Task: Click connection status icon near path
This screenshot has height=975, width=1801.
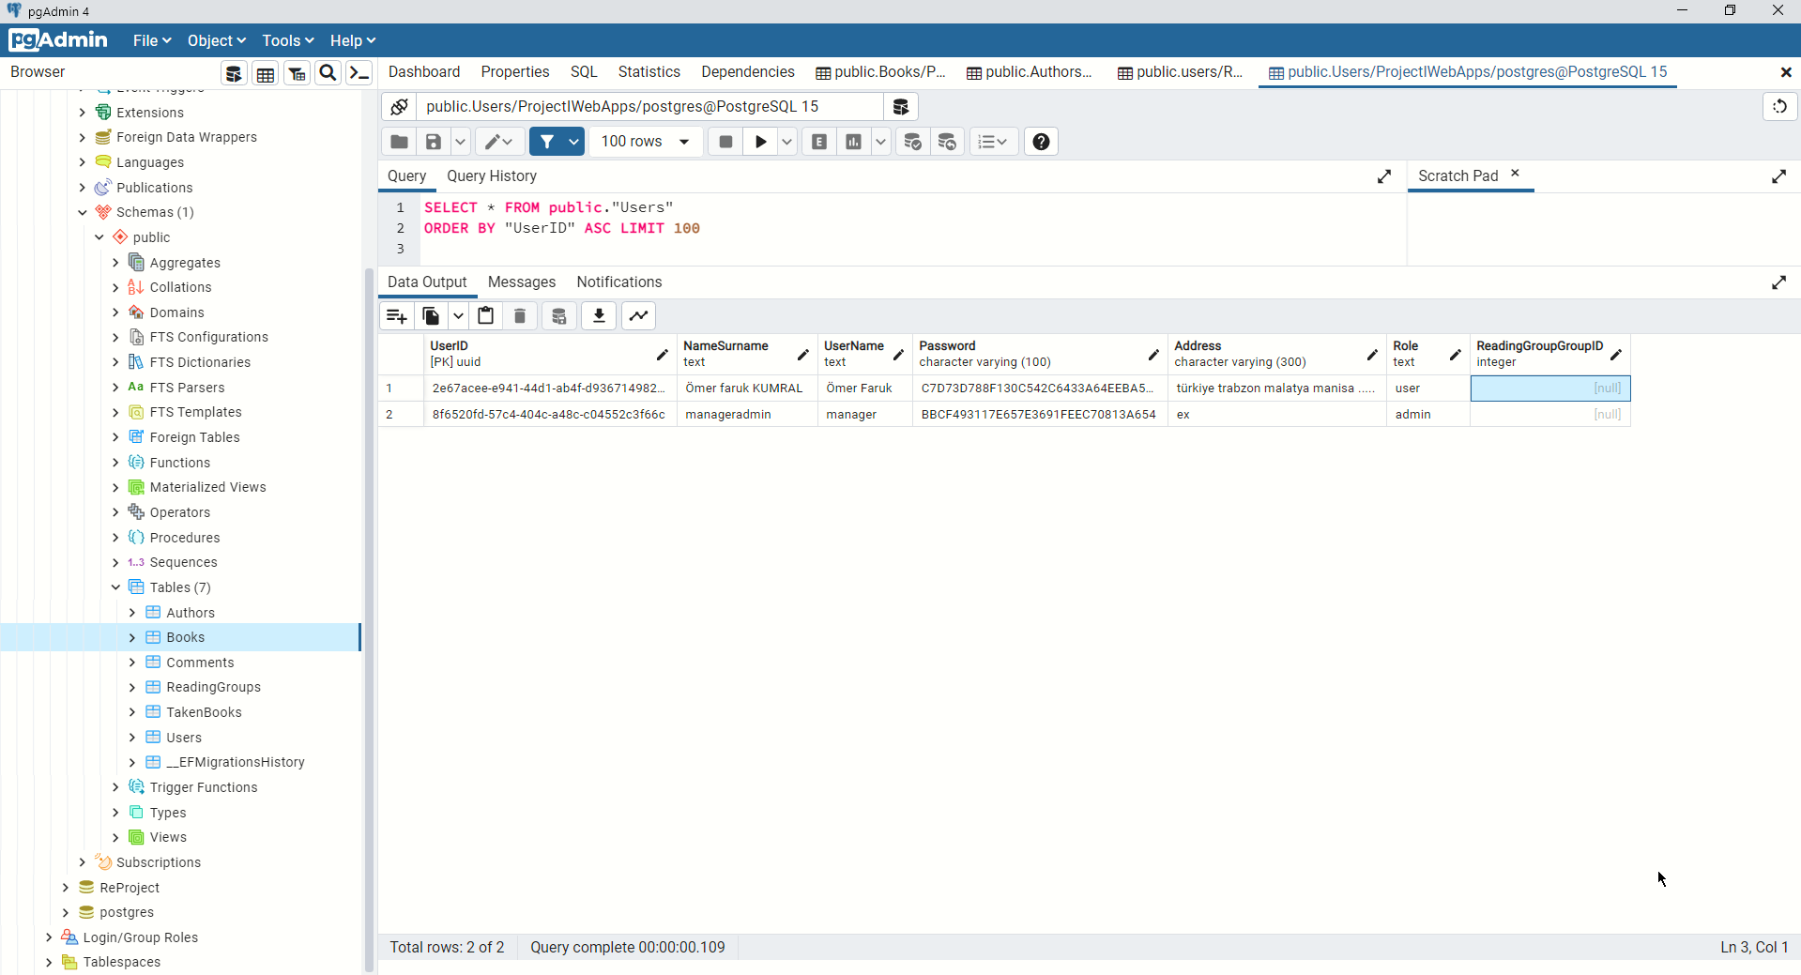Action: click(399, 107)
